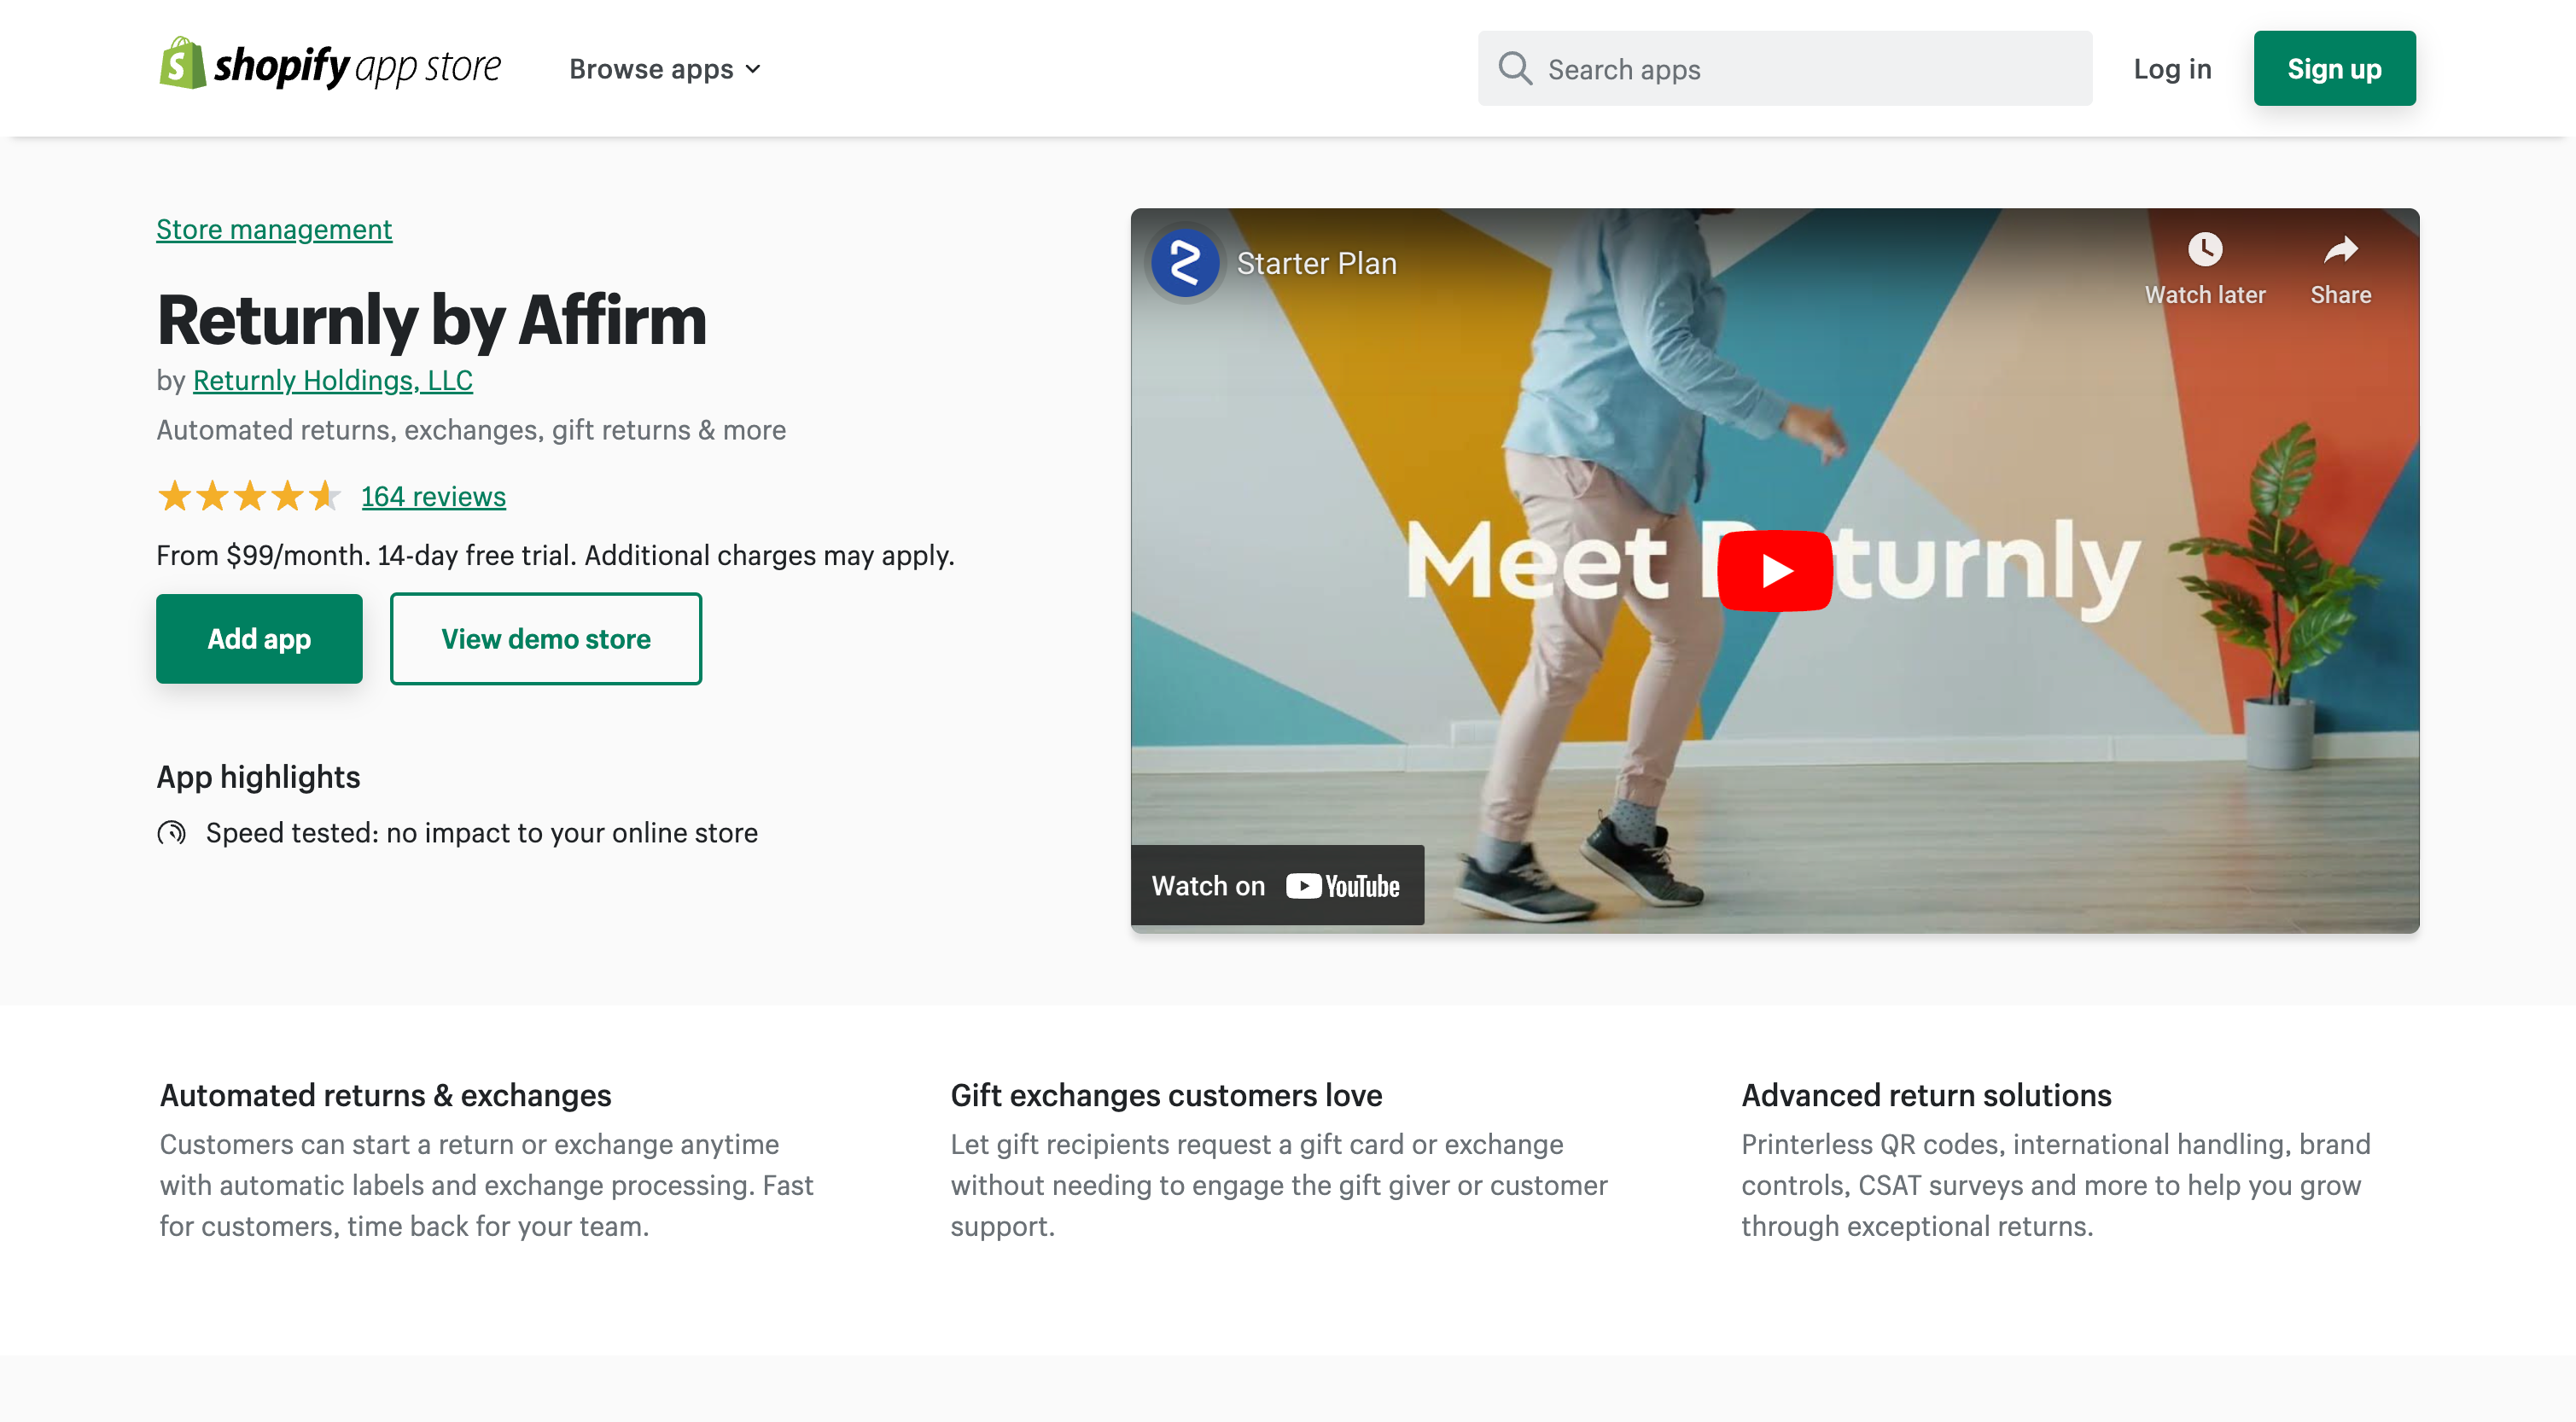Select the Store management menu link
2576x1422 pixels.
[x=273, y=228]
